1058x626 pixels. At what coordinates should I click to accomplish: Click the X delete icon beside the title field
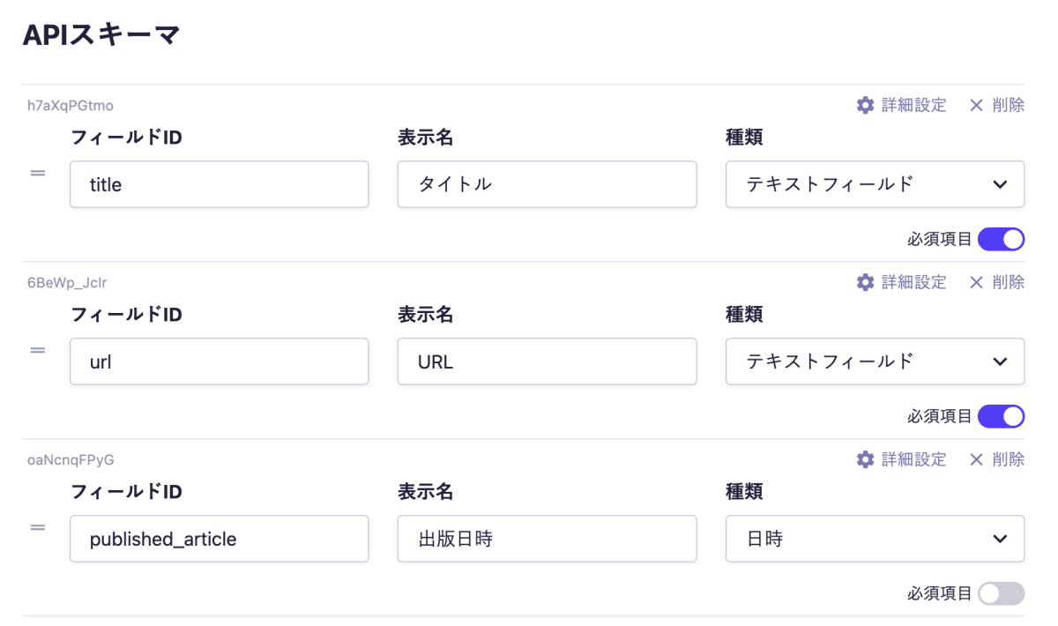(976, 104)
